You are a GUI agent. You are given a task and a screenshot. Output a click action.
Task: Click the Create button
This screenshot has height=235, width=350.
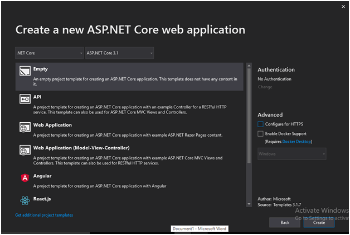pos(319,222)
